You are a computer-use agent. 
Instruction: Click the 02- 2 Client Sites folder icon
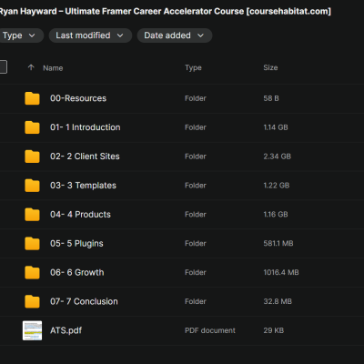point(32,157)
